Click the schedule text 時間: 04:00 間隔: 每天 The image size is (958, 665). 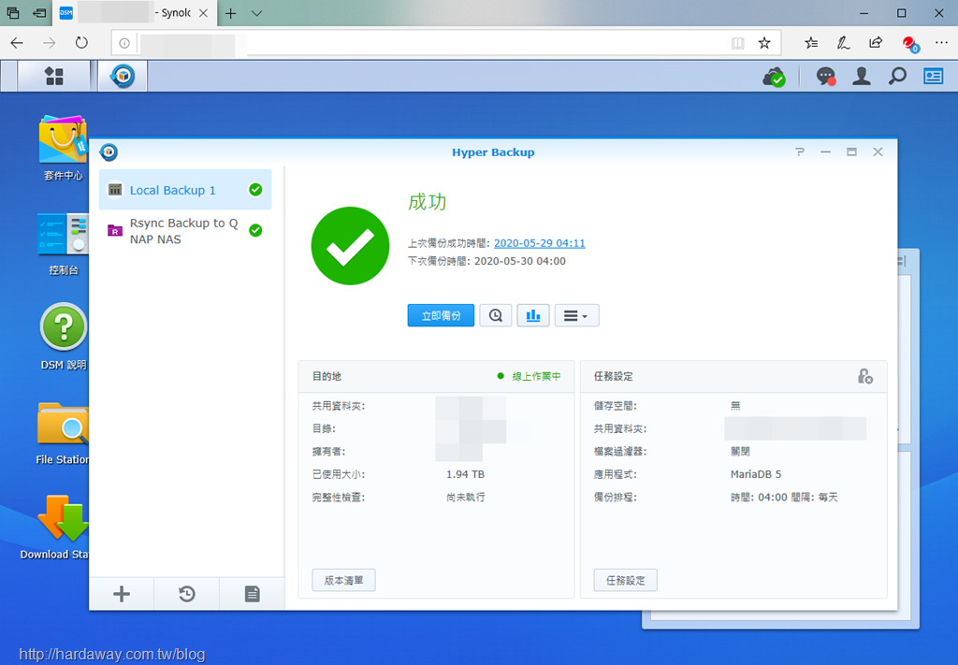[784, 498]
